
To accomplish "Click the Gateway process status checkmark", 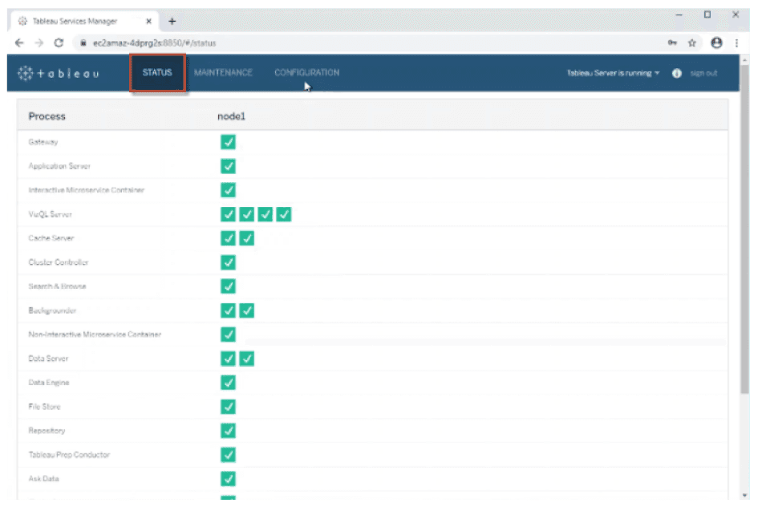I will coord(228,143).
